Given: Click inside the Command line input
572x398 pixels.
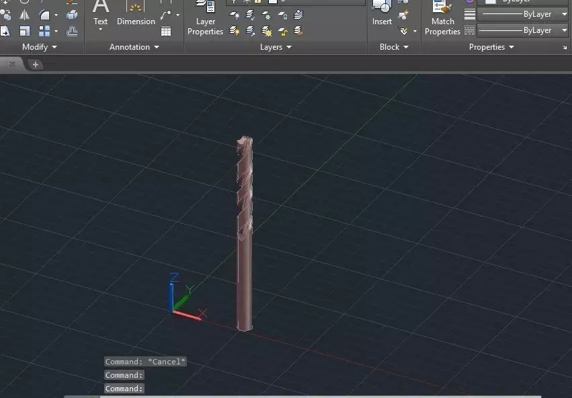Looking at the screenshot, I should (x=168, y=389).
